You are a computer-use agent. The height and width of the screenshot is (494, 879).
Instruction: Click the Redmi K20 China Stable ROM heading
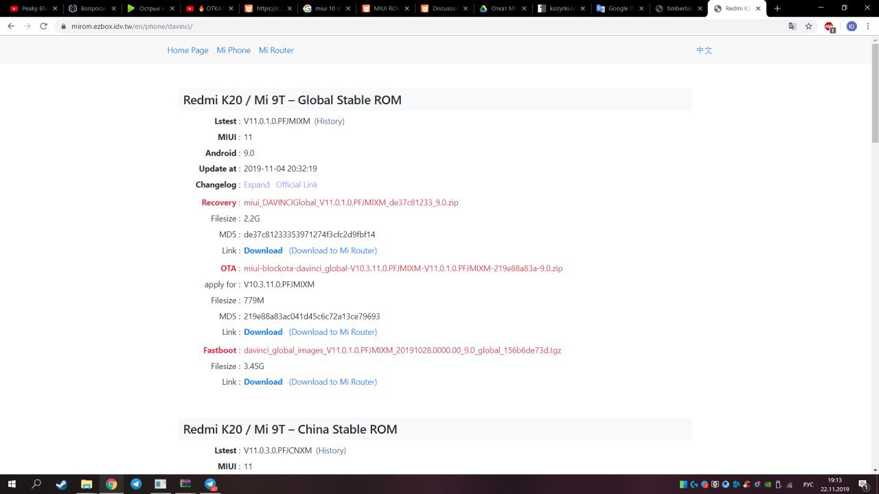point(290,430)
